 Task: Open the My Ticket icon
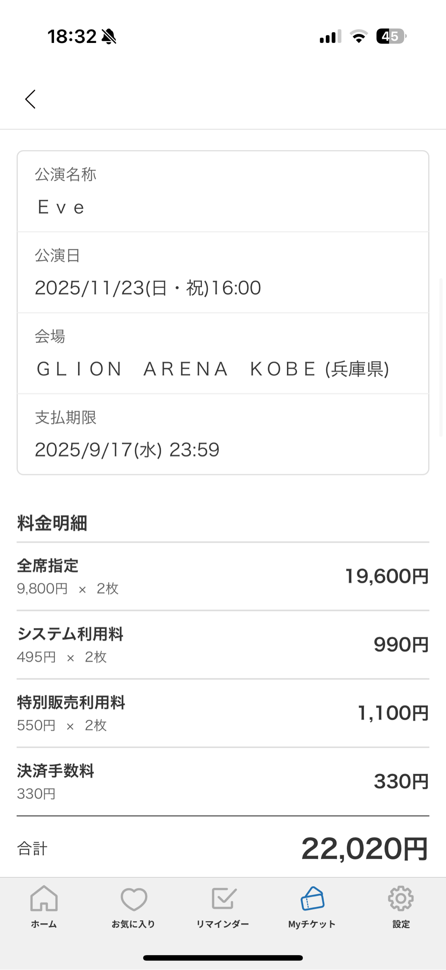click(312, 899)
